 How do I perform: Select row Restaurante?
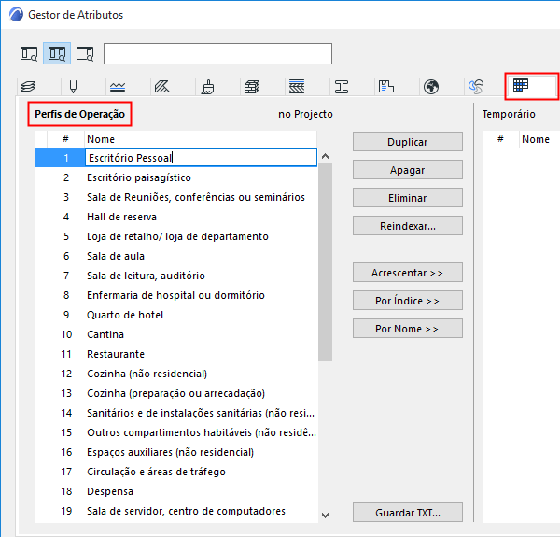pos(175,355)
